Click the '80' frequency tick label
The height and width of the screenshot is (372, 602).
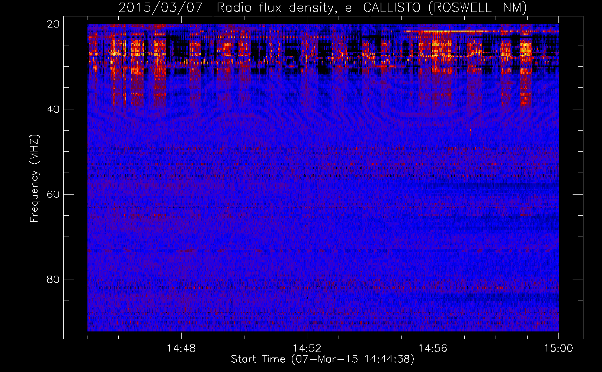[x=53, y=279]
